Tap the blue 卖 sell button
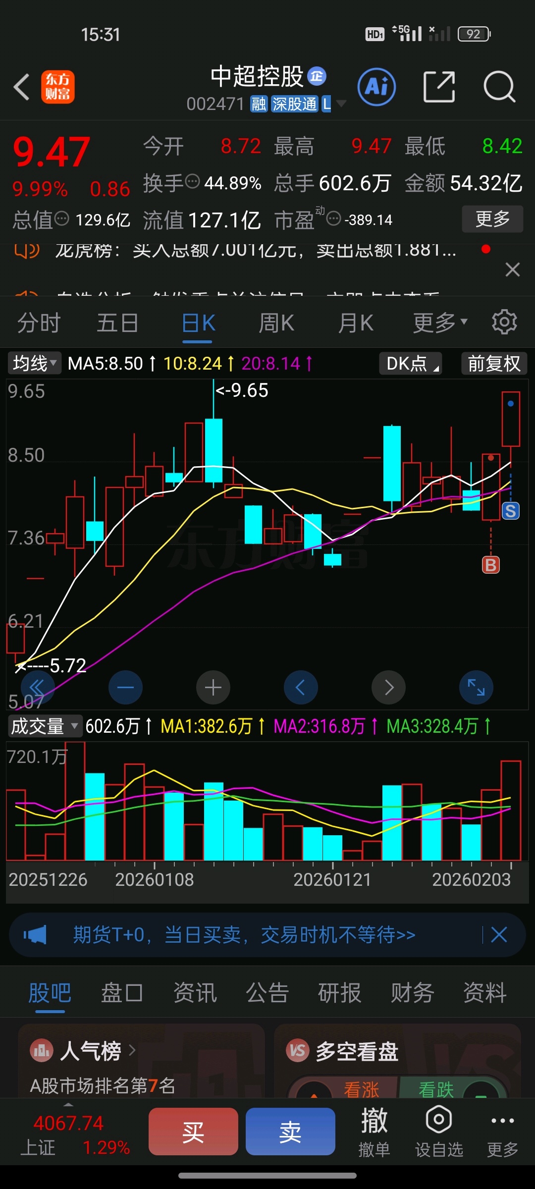The width and height of the screenshot is (535, 1189). tap(290, 1132)
